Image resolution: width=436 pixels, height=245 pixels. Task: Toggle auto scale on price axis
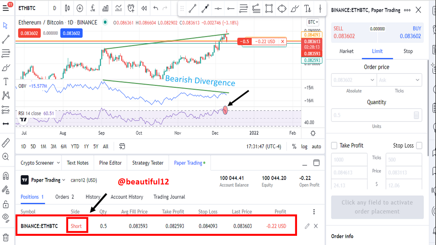(x=316, y=146)
